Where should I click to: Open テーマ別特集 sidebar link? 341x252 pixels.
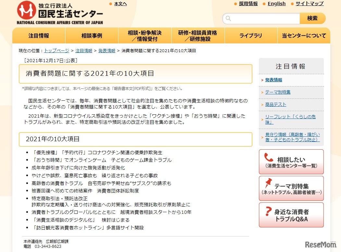(278, 92)
